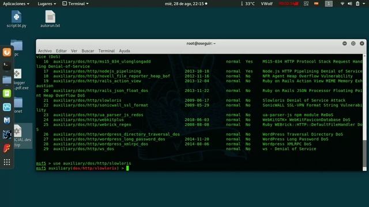369x207 pixels.
Task: Click the red recording indicator in top bar
Action: click(x=288, y=4)
